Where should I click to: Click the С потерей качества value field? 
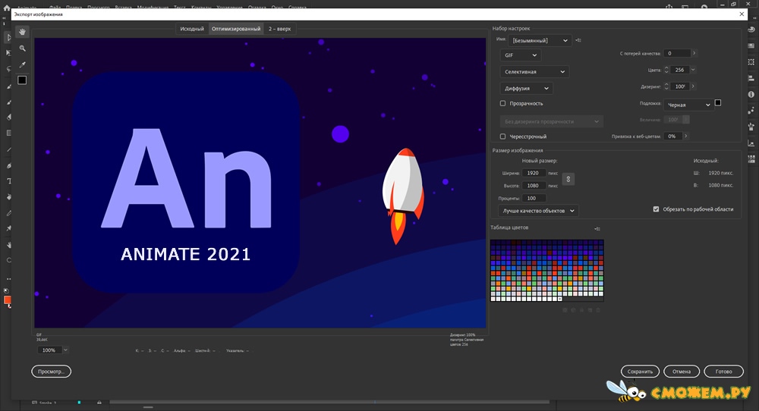point(677,53)
